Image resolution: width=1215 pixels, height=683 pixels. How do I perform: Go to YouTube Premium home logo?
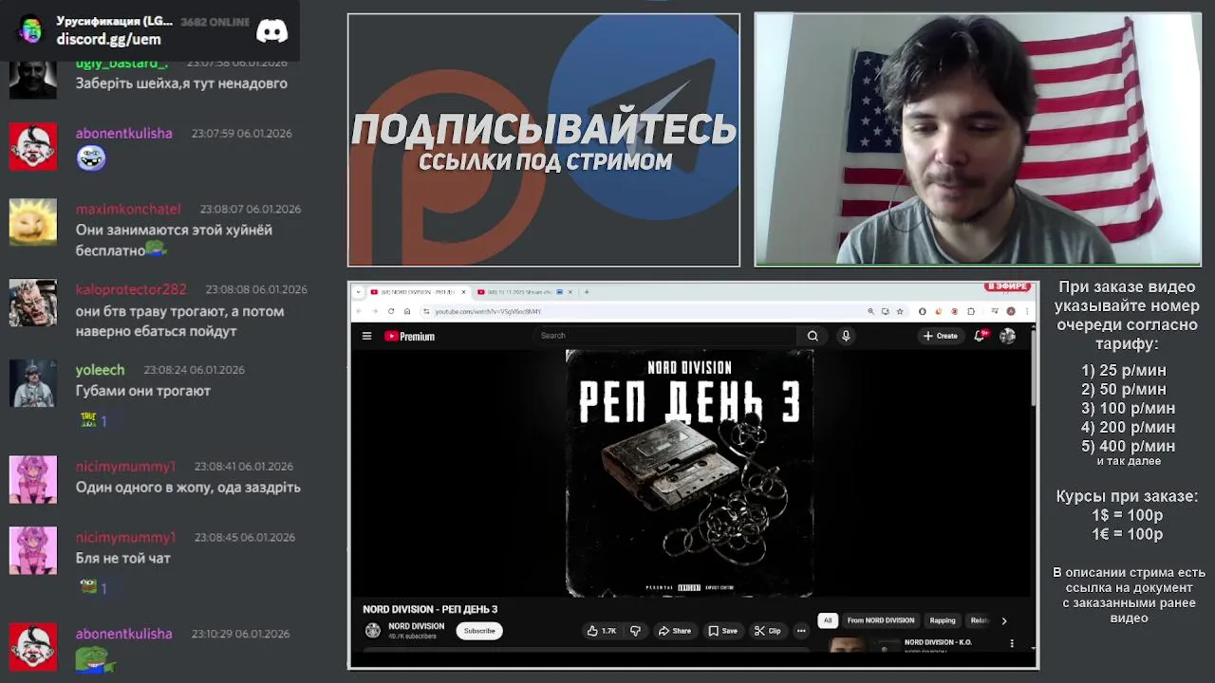[x=409, y=336]
